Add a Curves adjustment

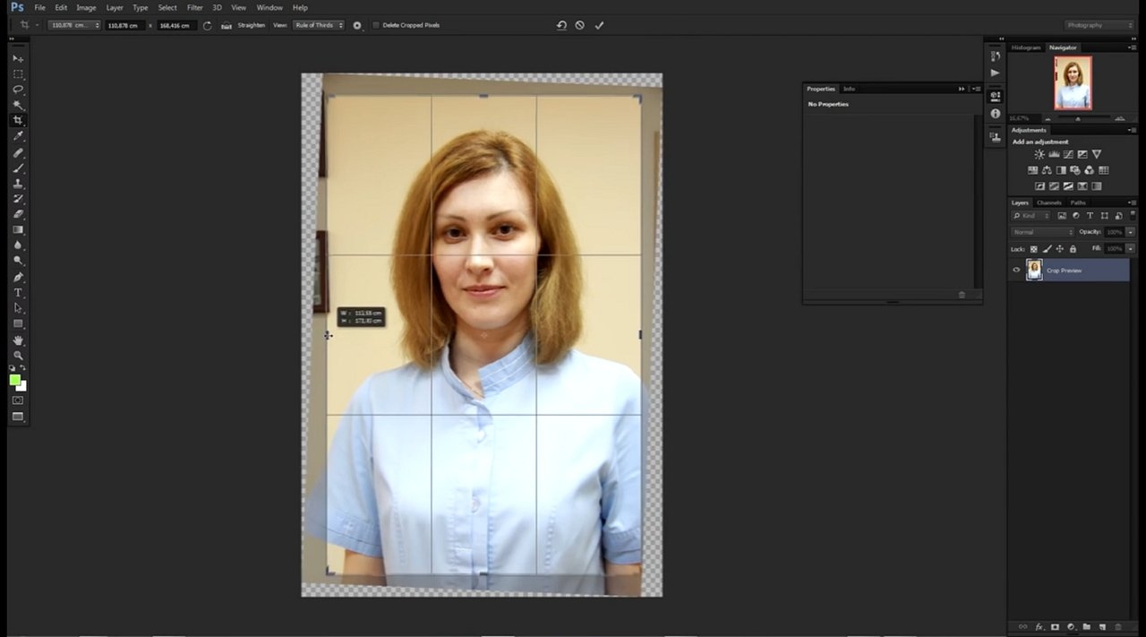pyautogui.click(x=1068, y=155)
